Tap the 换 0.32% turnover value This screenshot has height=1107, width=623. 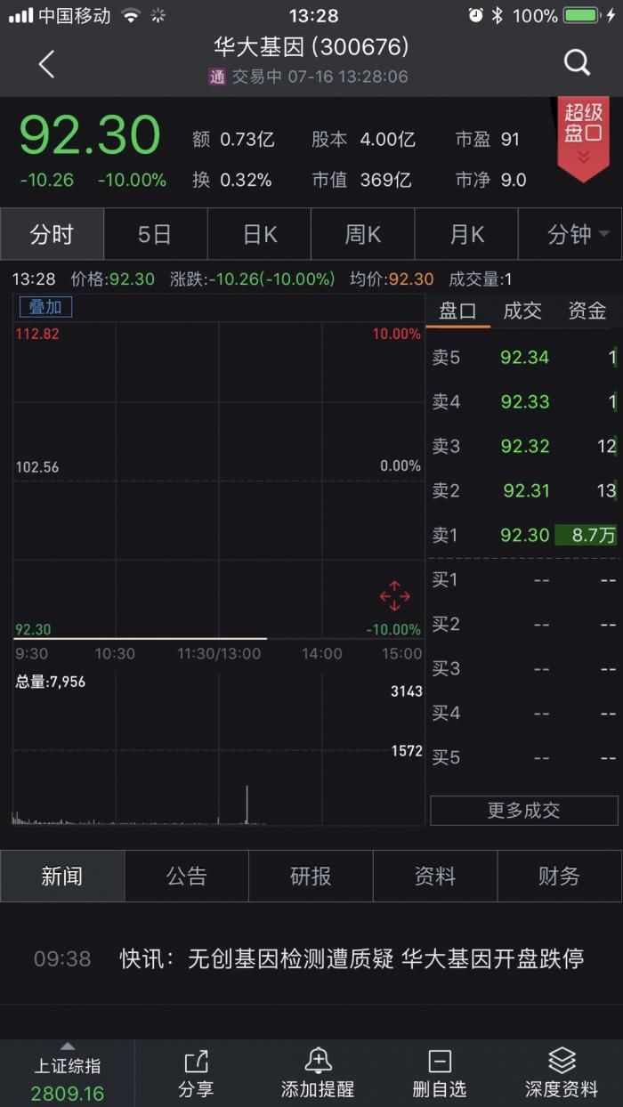[232, 180]
